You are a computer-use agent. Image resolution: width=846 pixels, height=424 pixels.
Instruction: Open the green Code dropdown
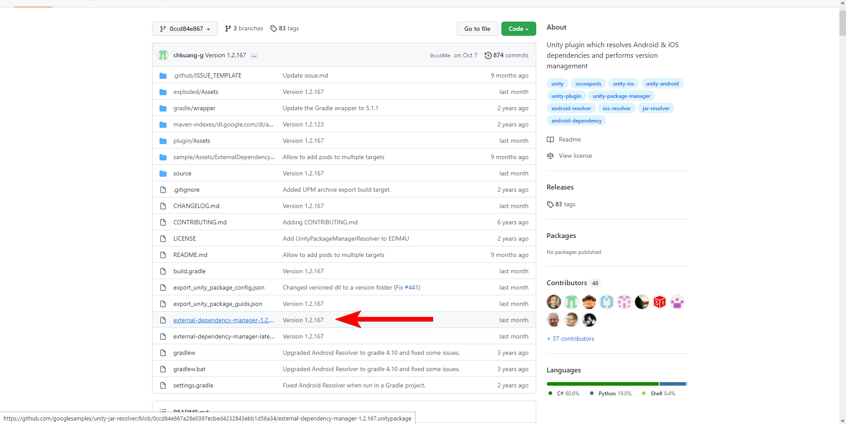click(518, 29)
